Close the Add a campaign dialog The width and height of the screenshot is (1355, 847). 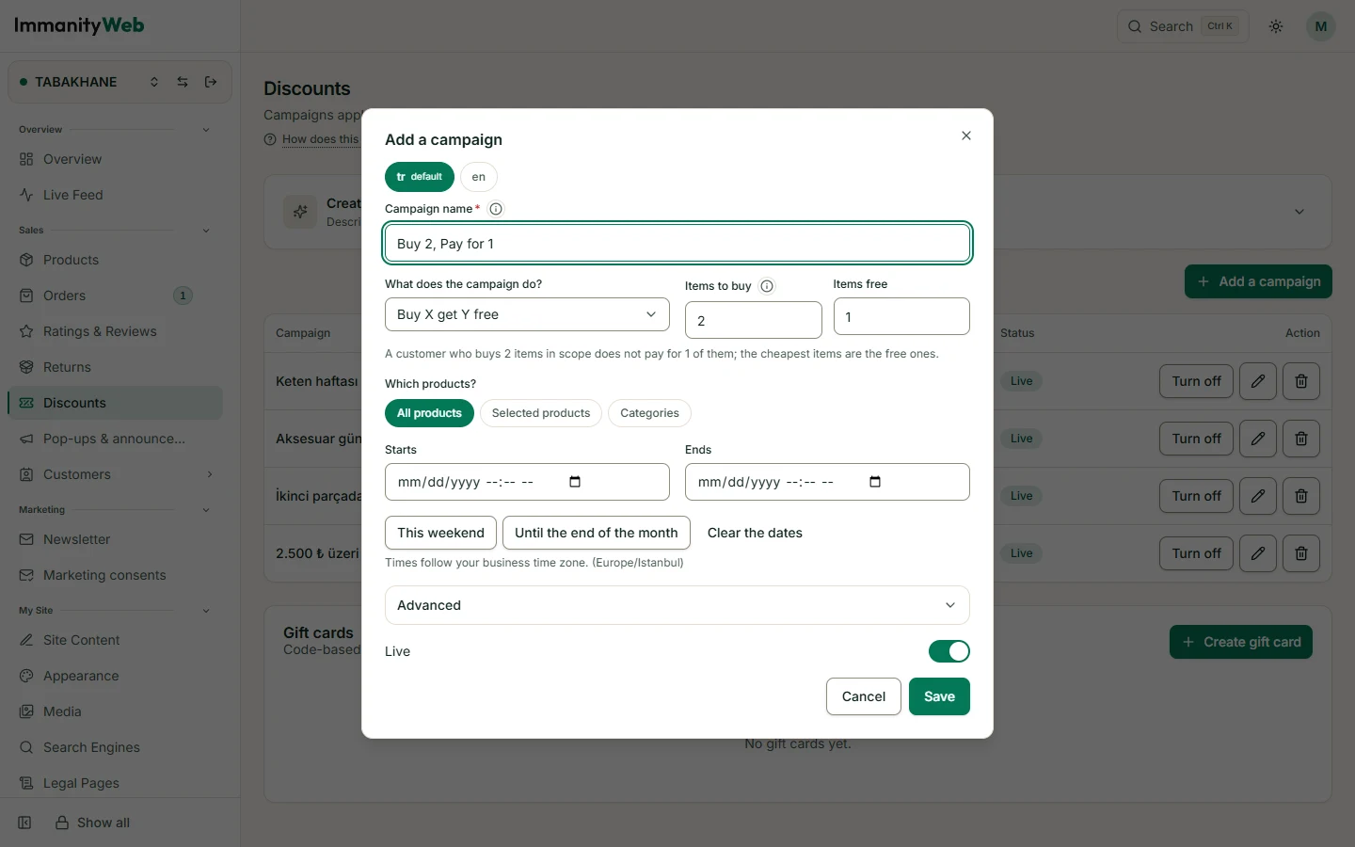[966, 136]
